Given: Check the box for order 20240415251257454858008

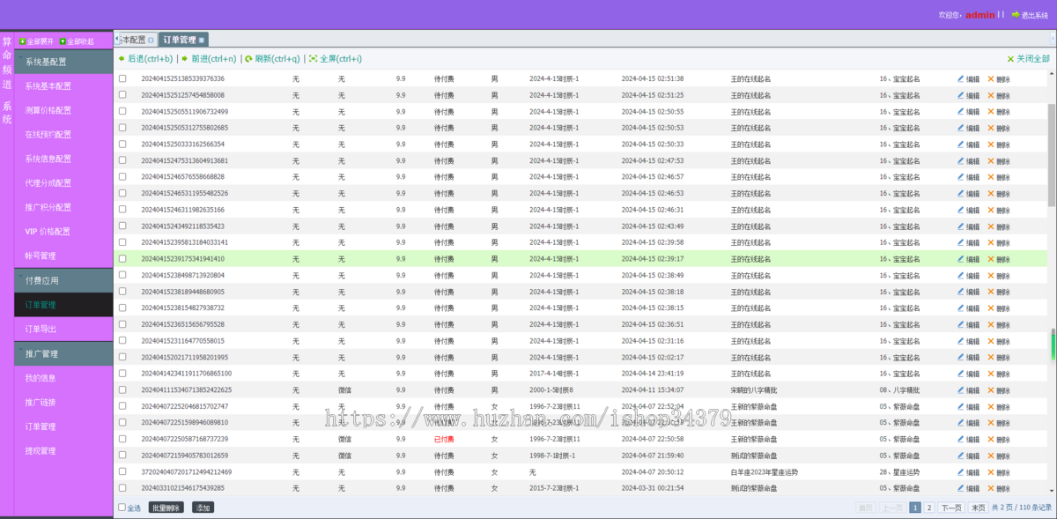Looking at the screenshot, I should click(122, 95).
